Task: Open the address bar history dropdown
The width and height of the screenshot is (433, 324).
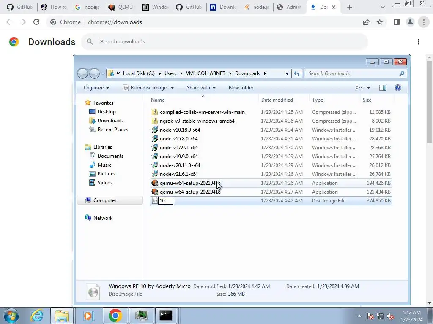Action: (287, 73)
